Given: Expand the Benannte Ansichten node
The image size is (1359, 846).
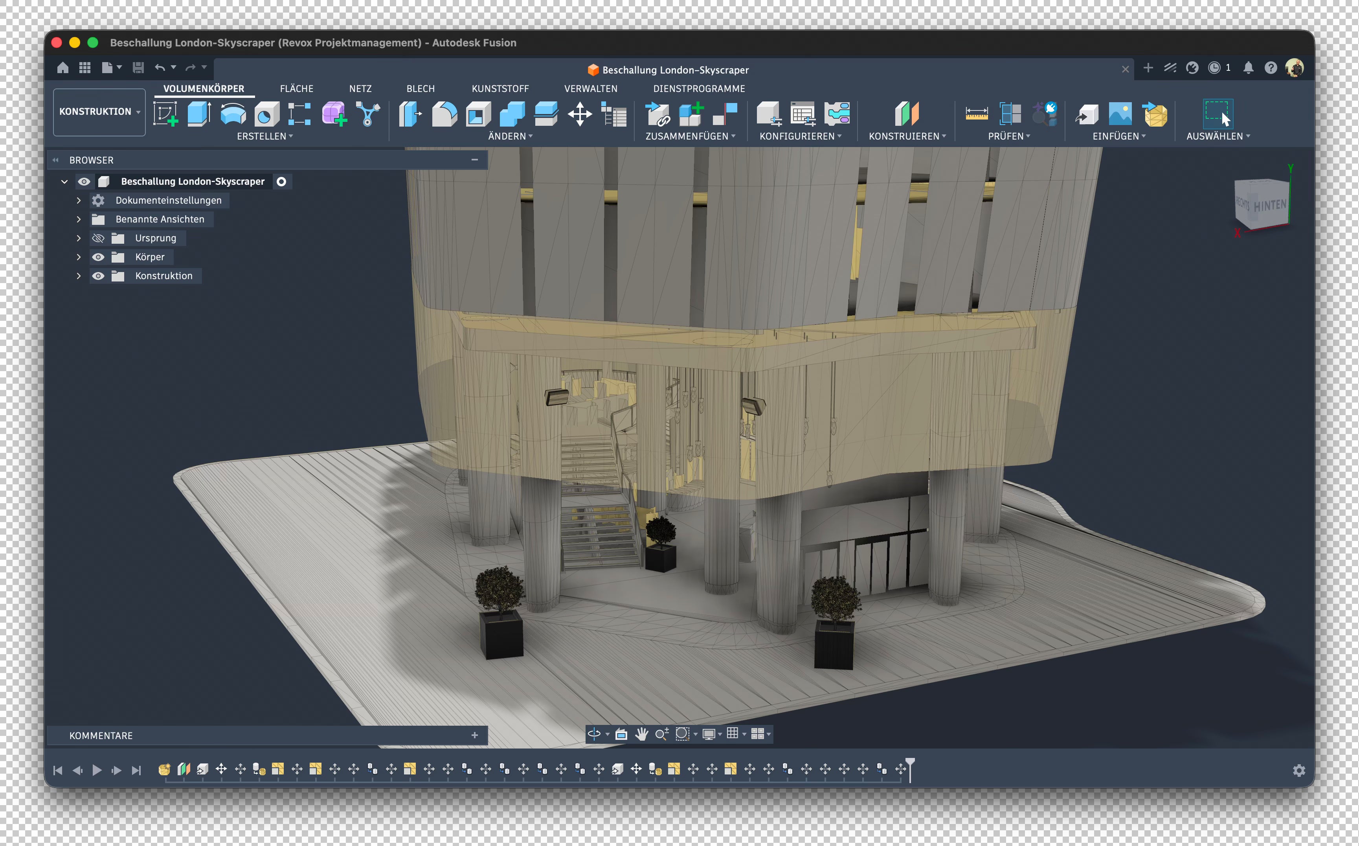Looking at the screenshot, I should 78,219.
